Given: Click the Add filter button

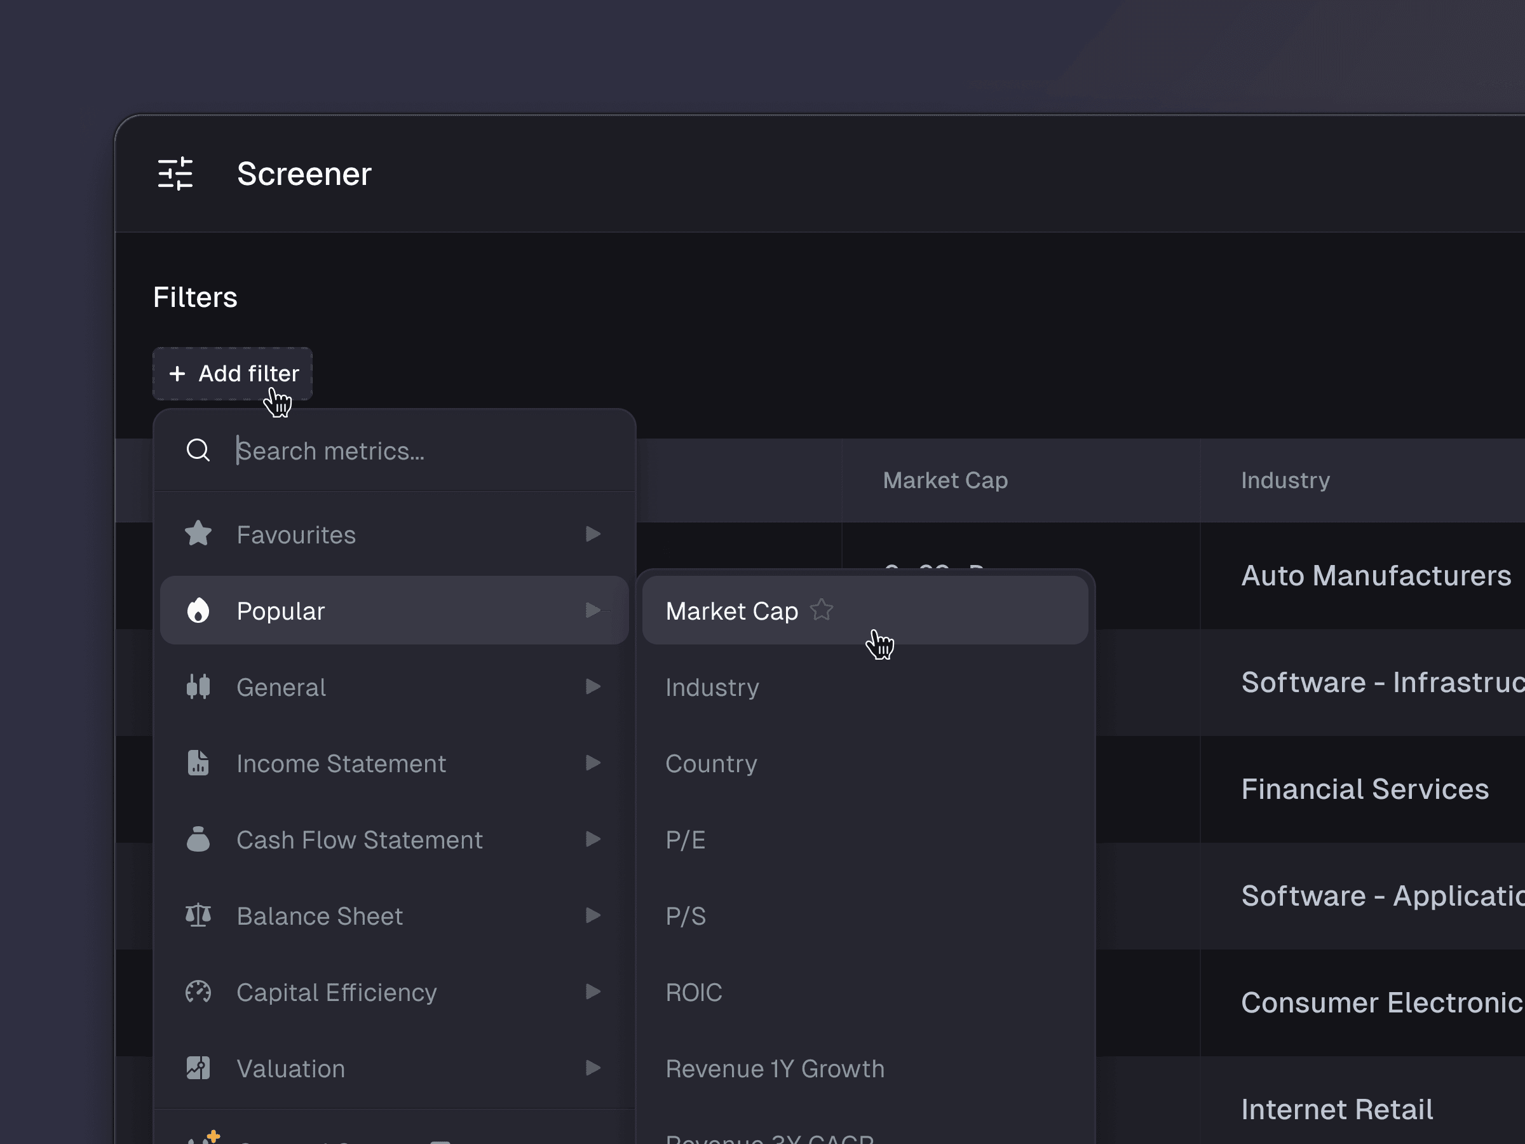Looking at the screenshot, I should (x=233, y=374).
